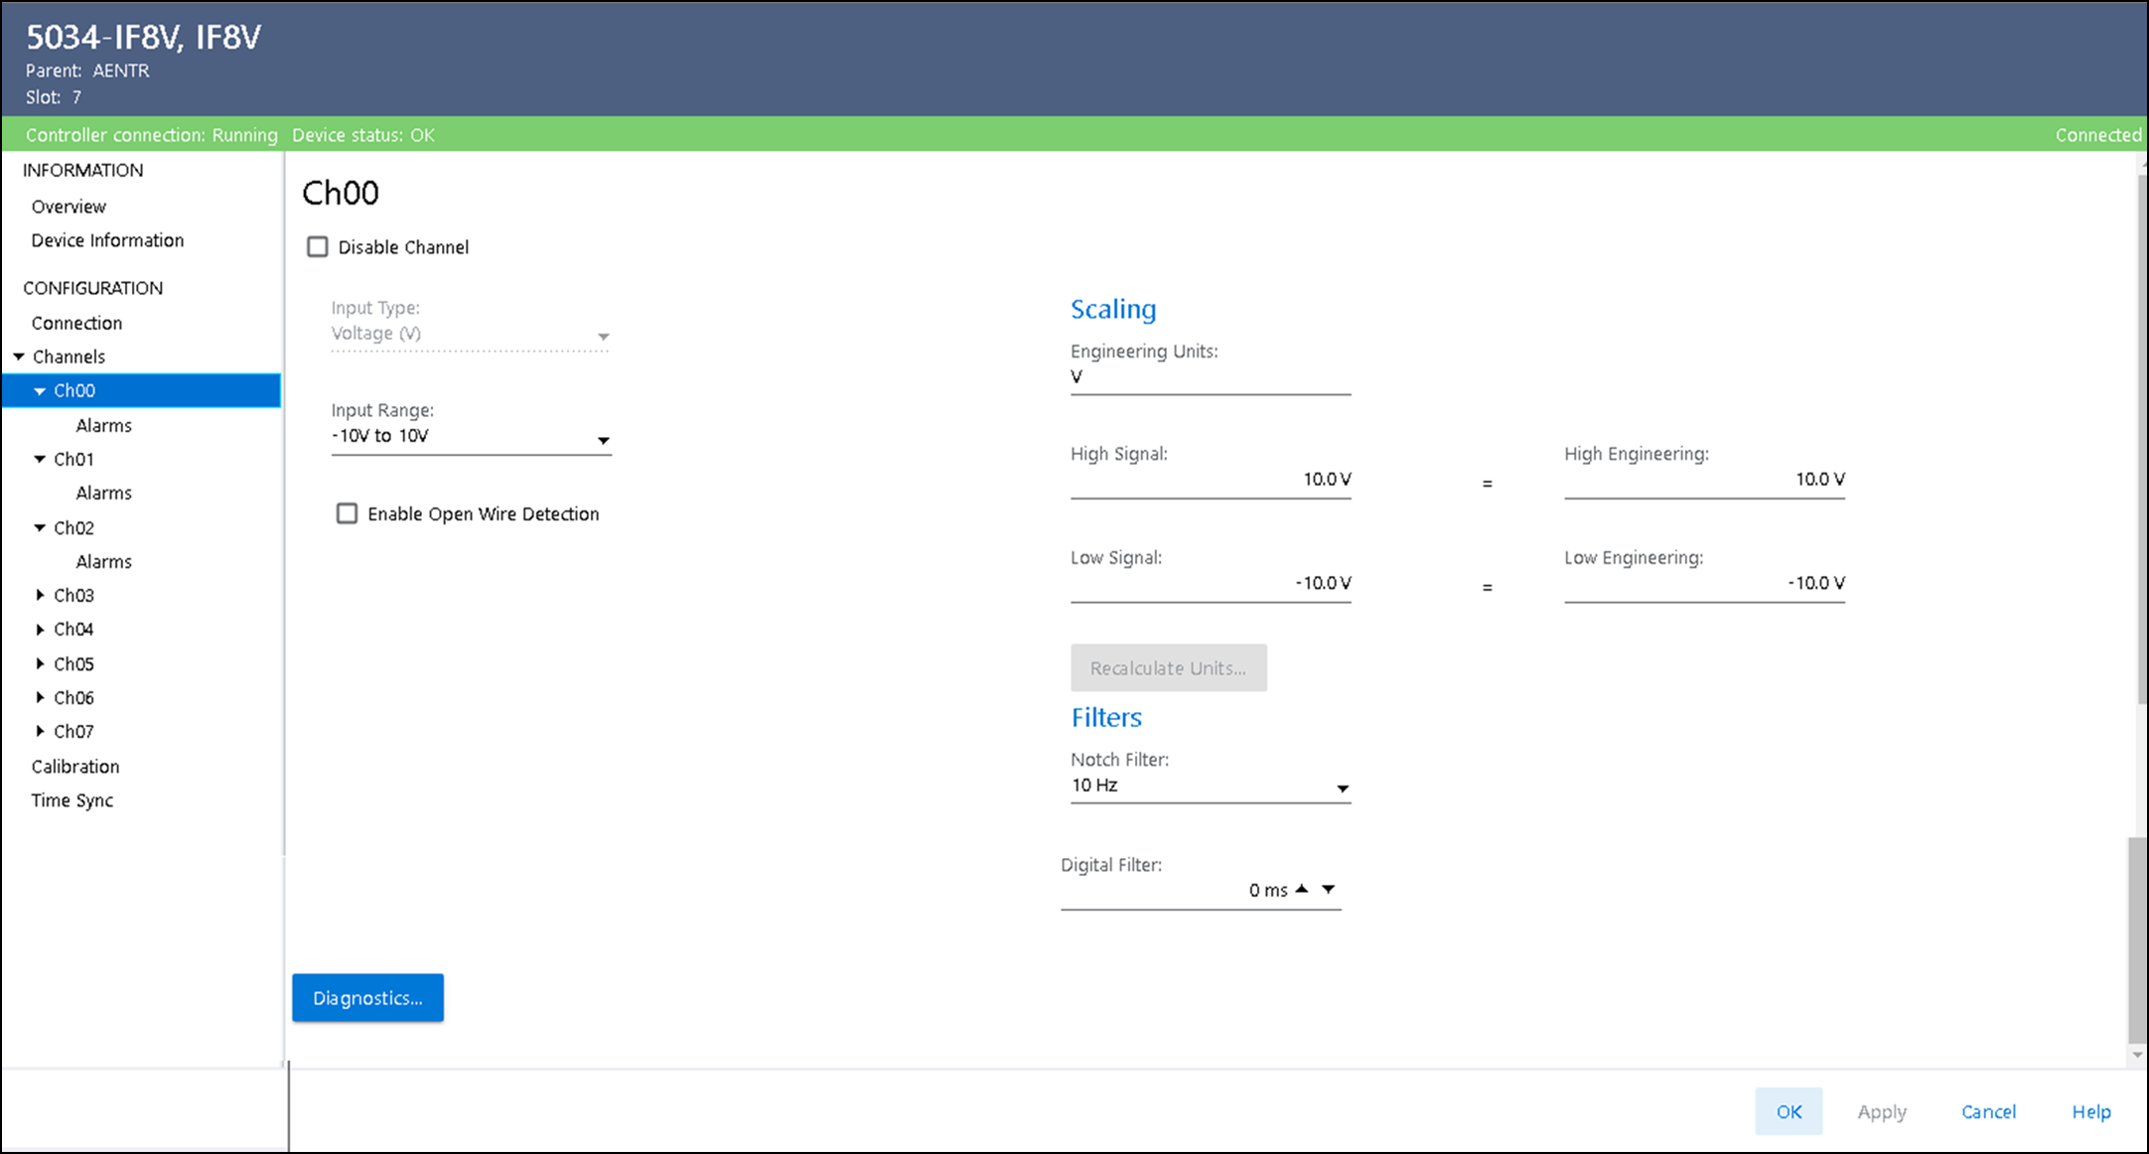Expand Ch07 using its triangle
Screen dimensions: 2149x1154
click(x=40, y=731)
